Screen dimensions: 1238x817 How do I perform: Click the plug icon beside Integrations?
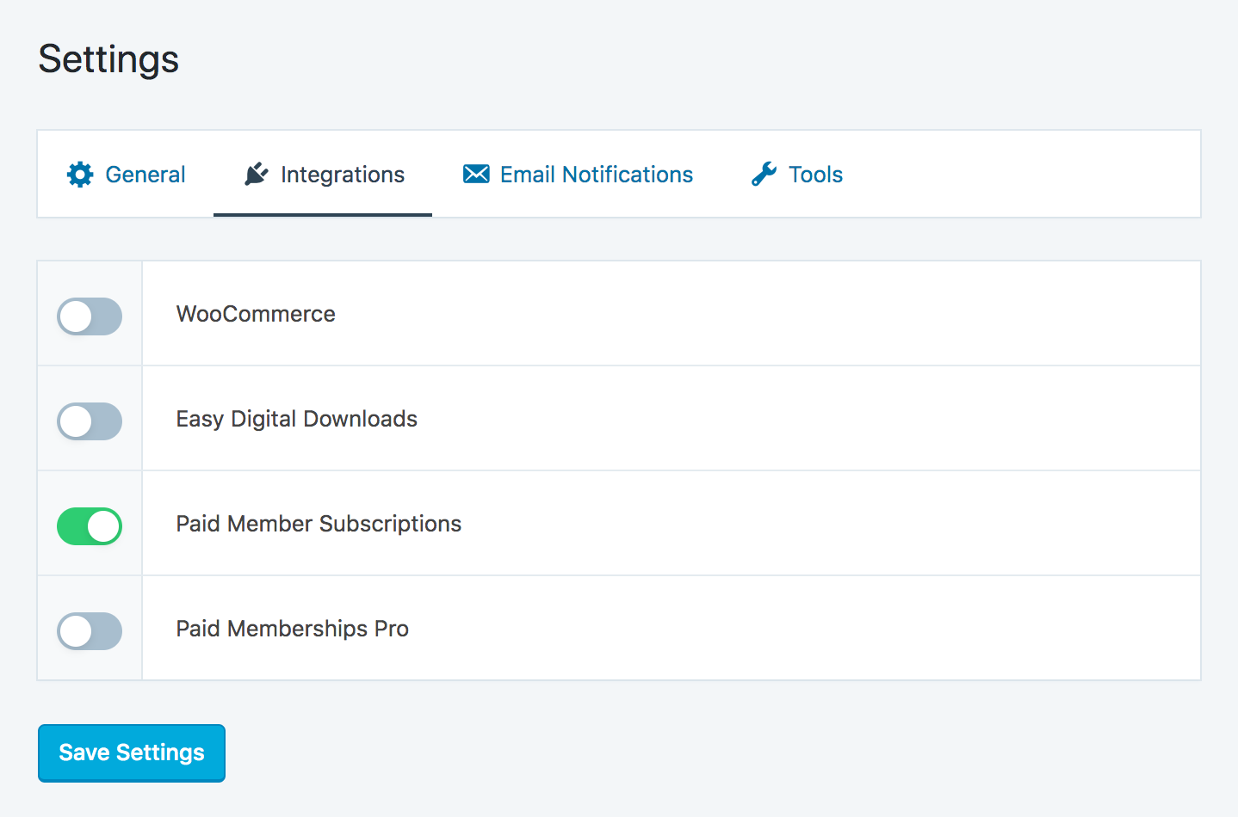(x=257, y=175)
